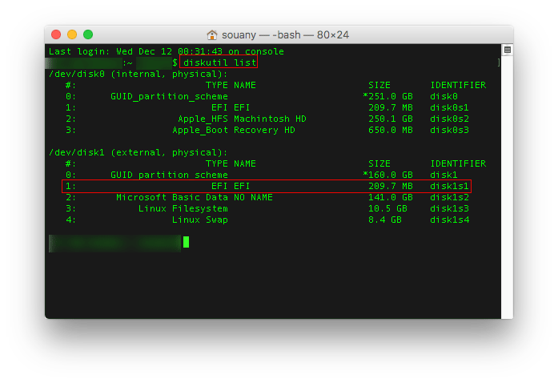Click 'IDENTIFIER' column header under disk1
558x383 pixels.
pyautogui.click(x=458, y=163)
